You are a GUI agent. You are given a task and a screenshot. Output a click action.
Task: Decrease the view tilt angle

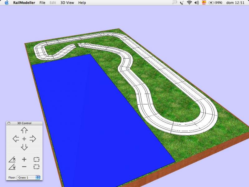[12, 167]
